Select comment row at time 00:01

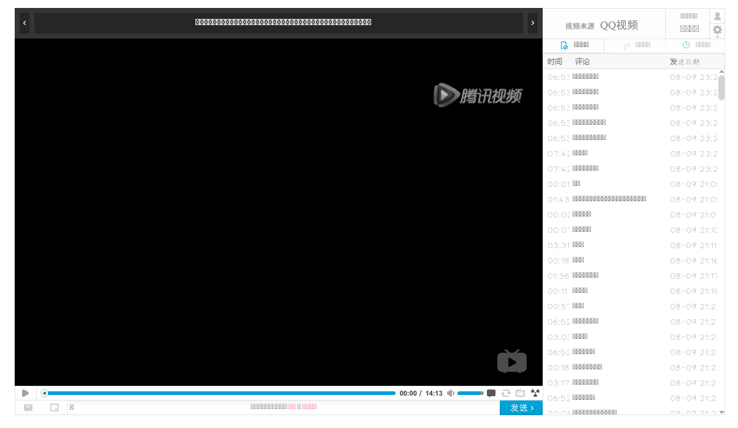(x=630, y=184)
